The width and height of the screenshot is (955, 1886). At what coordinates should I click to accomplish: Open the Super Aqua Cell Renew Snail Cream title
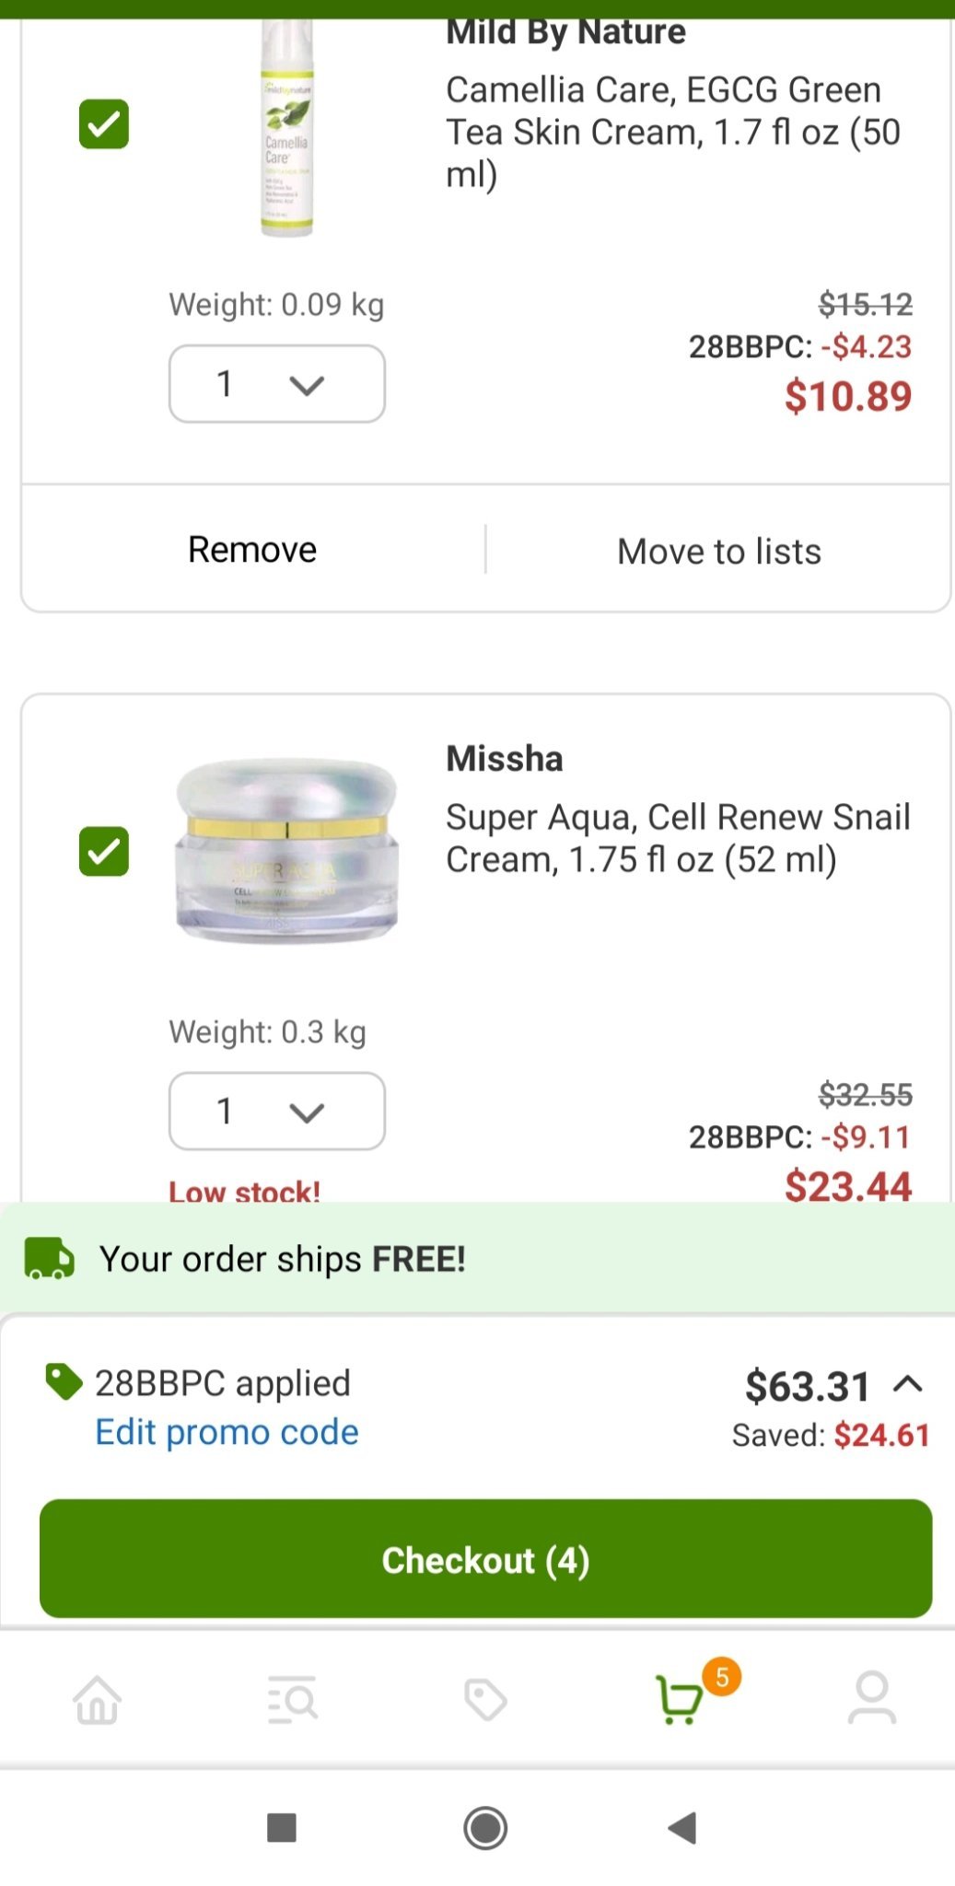click(x=678, y=838)
